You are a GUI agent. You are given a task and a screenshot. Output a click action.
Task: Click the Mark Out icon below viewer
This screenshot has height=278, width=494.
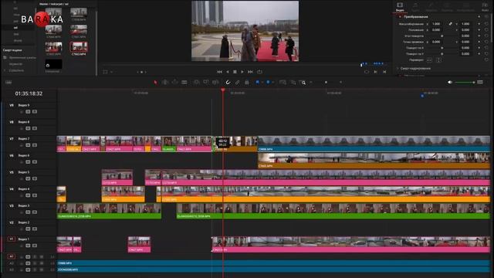(384, 72)
